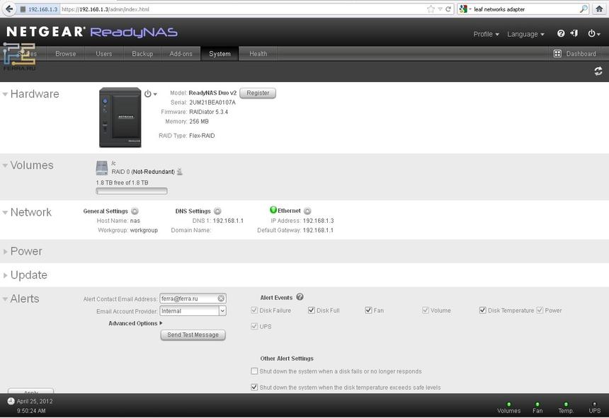The width and height of the screenshot is (609, 418).
Task: Switch to the Health tab
Action: [258, 54]
